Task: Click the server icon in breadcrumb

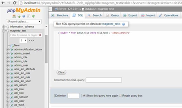Action: click(x=56, y=9)
